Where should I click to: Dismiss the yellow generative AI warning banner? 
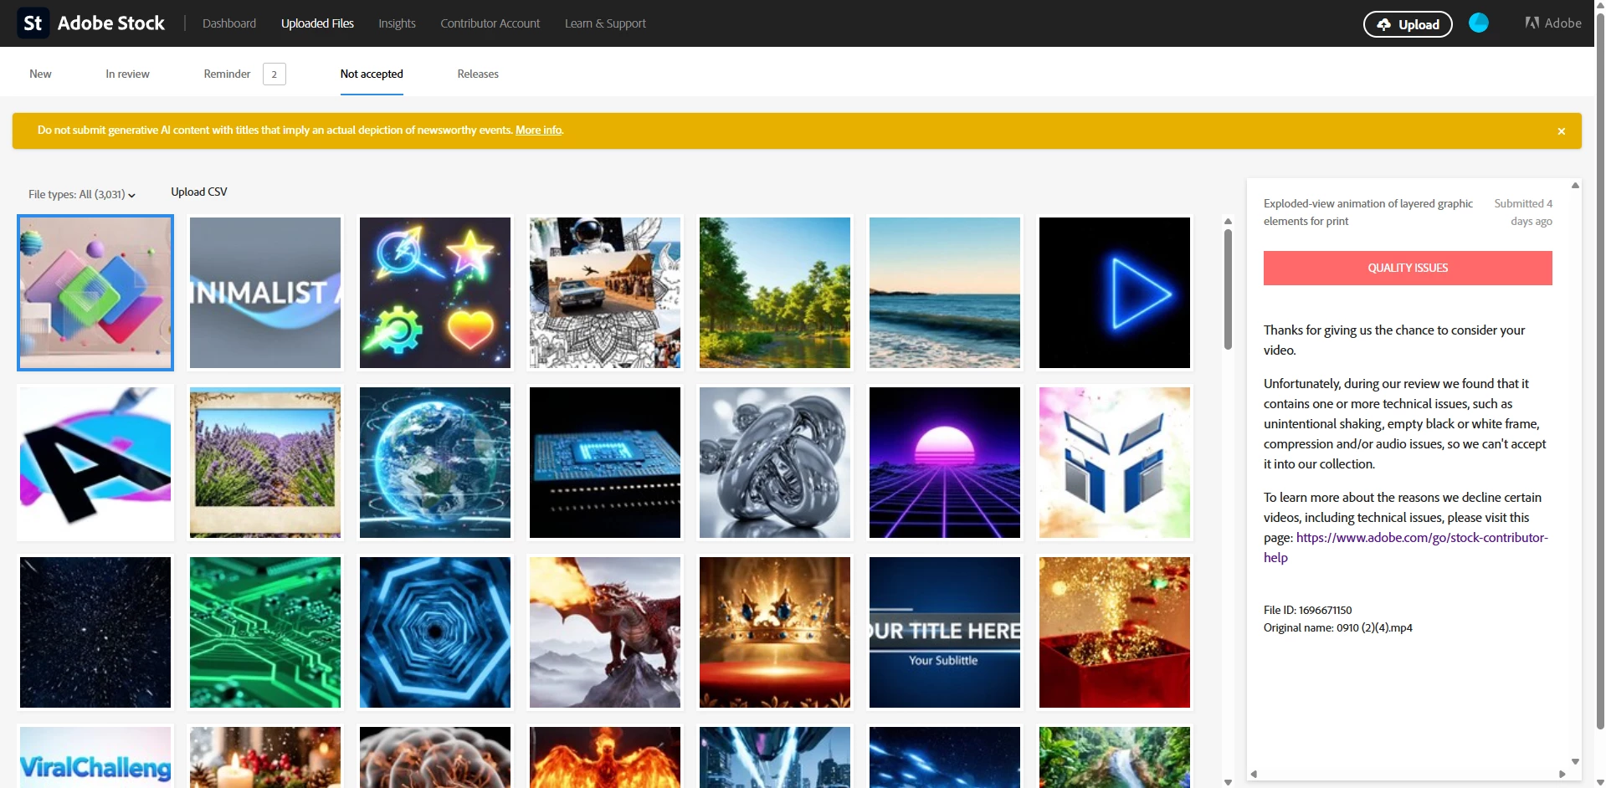[1561, 131]
